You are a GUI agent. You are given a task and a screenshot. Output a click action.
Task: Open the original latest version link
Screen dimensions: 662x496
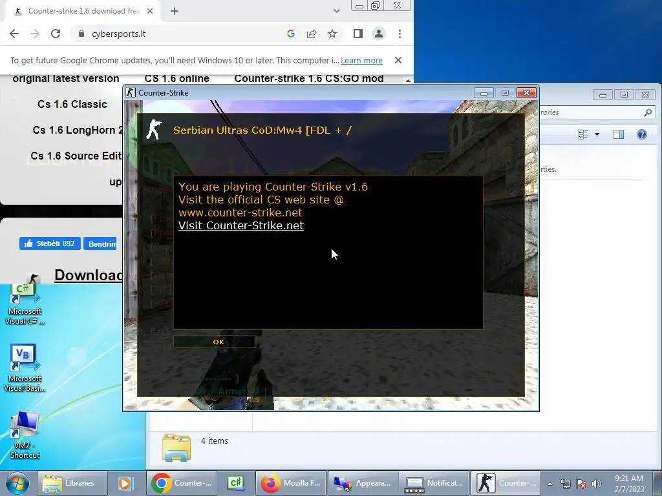(66, 78)
